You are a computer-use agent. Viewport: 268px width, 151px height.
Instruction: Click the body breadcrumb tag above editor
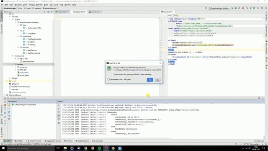point(176,16)
